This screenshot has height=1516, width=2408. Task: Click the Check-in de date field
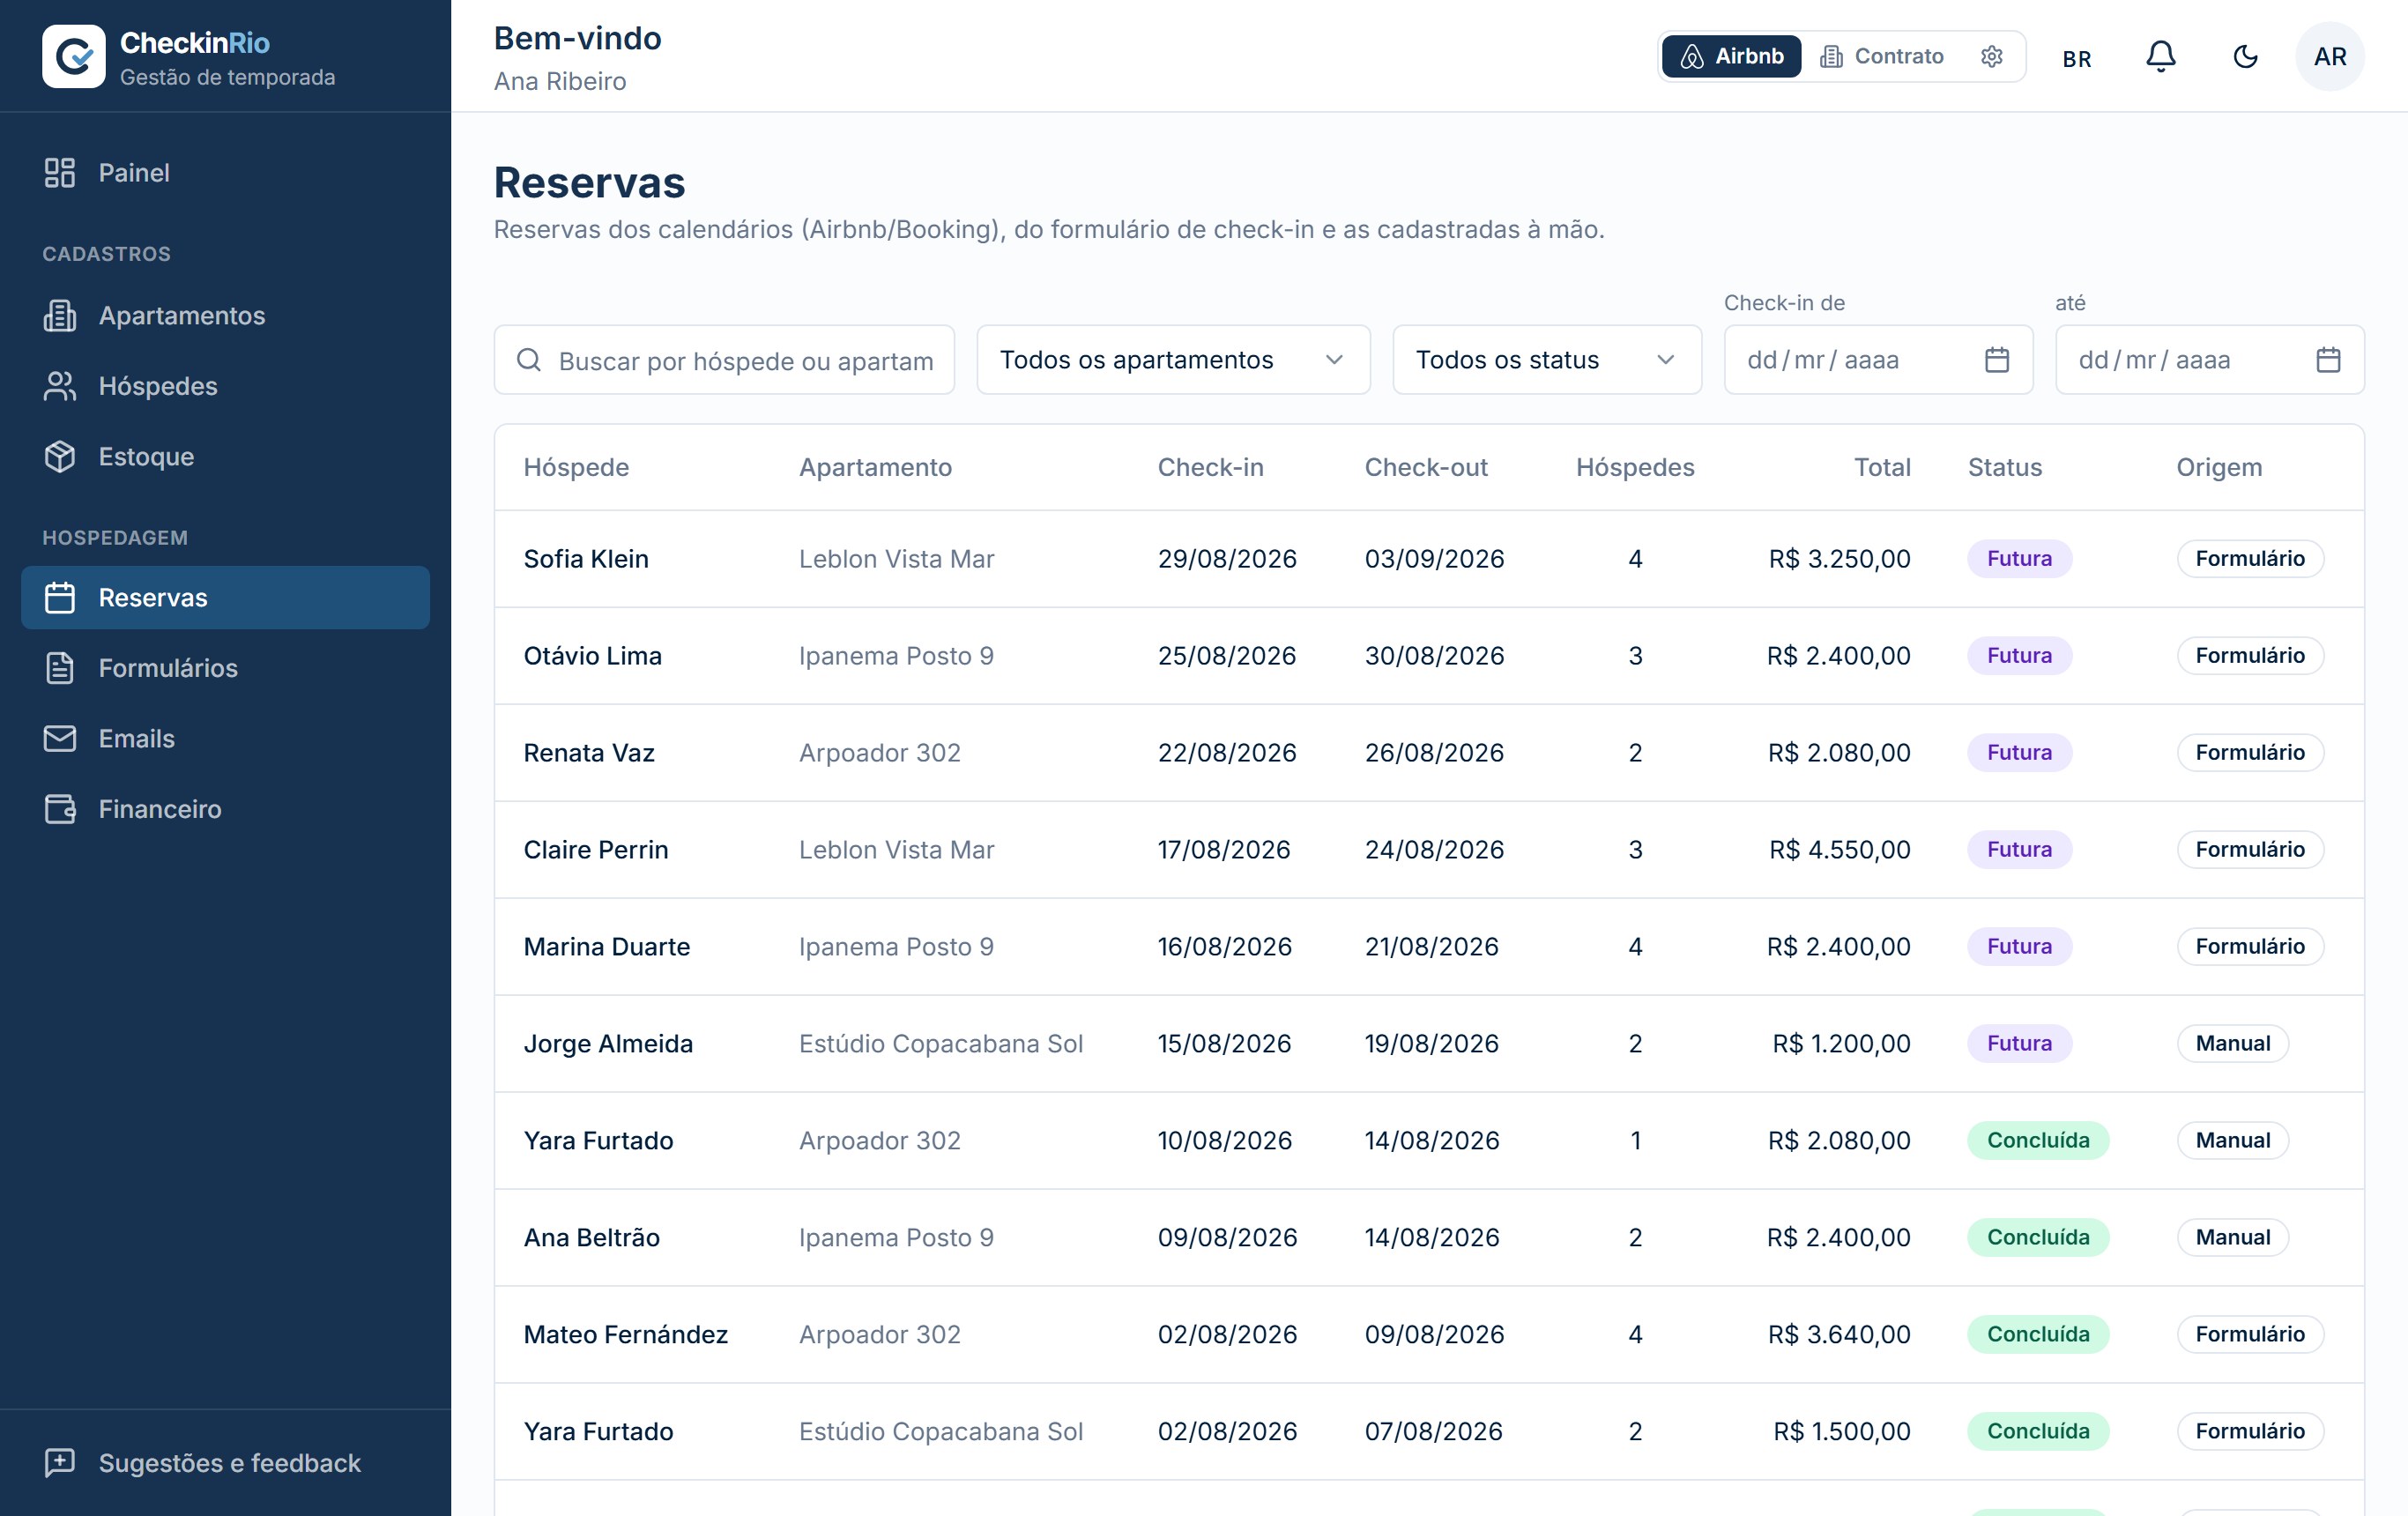[1878, 360]
